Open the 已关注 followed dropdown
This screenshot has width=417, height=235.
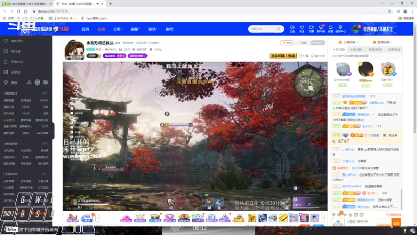(x=318, y=43)
